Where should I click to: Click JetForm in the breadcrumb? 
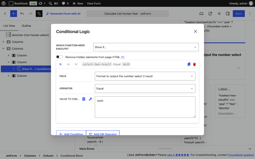pyautogui.click(x=11, y=156)
